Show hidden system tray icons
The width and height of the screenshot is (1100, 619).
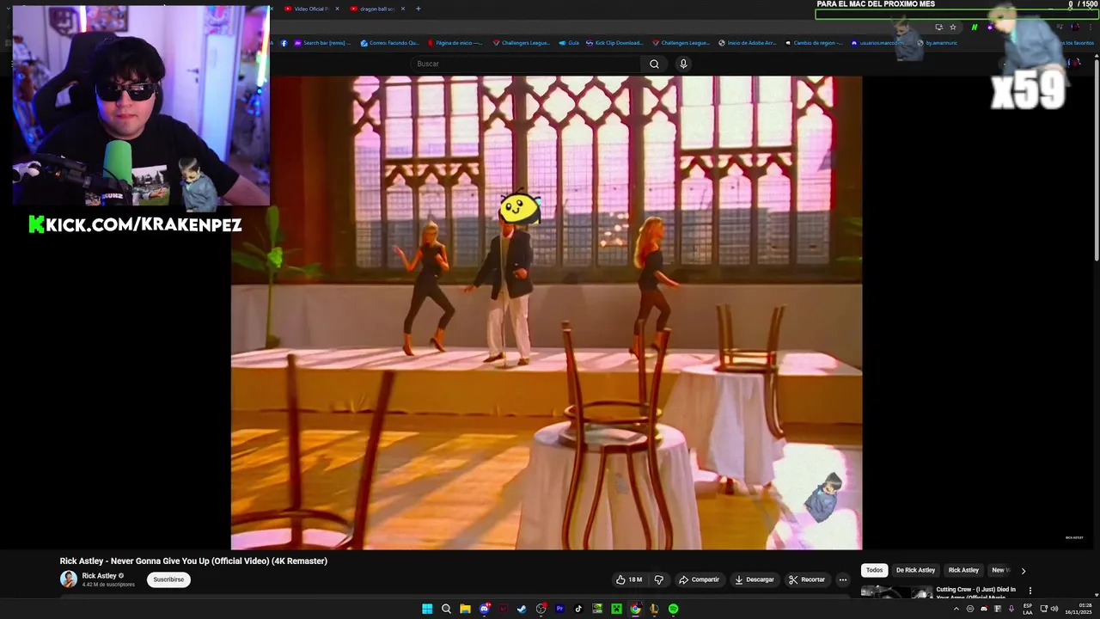coord(956,609)
